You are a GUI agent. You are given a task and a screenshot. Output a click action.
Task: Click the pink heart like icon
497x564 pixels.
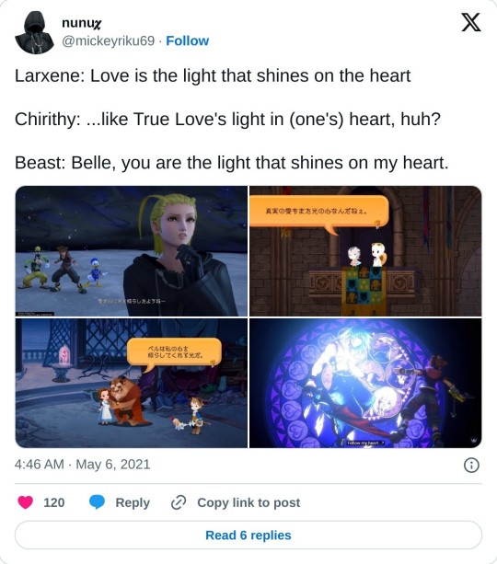(26, 502)
